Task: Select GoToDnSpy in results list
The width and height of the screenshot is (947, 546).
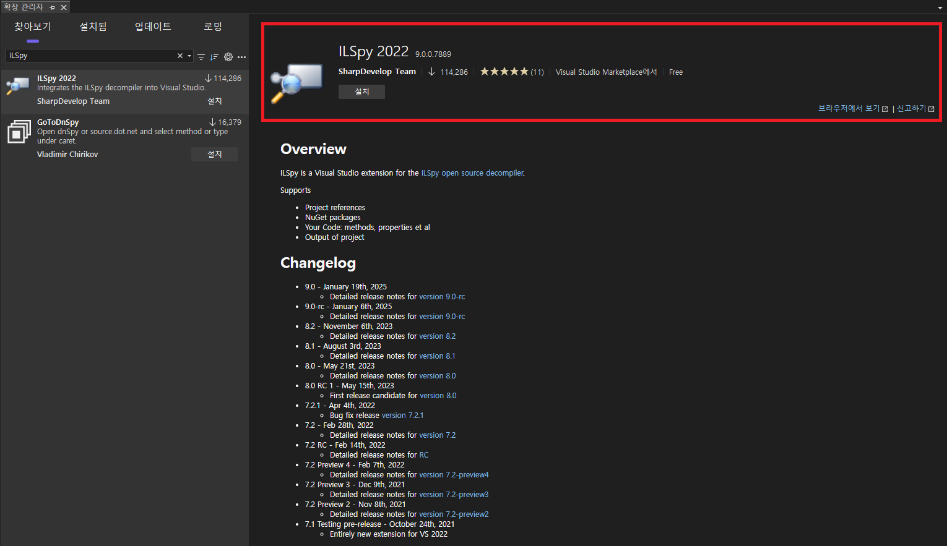Action: tap(124, 139)
